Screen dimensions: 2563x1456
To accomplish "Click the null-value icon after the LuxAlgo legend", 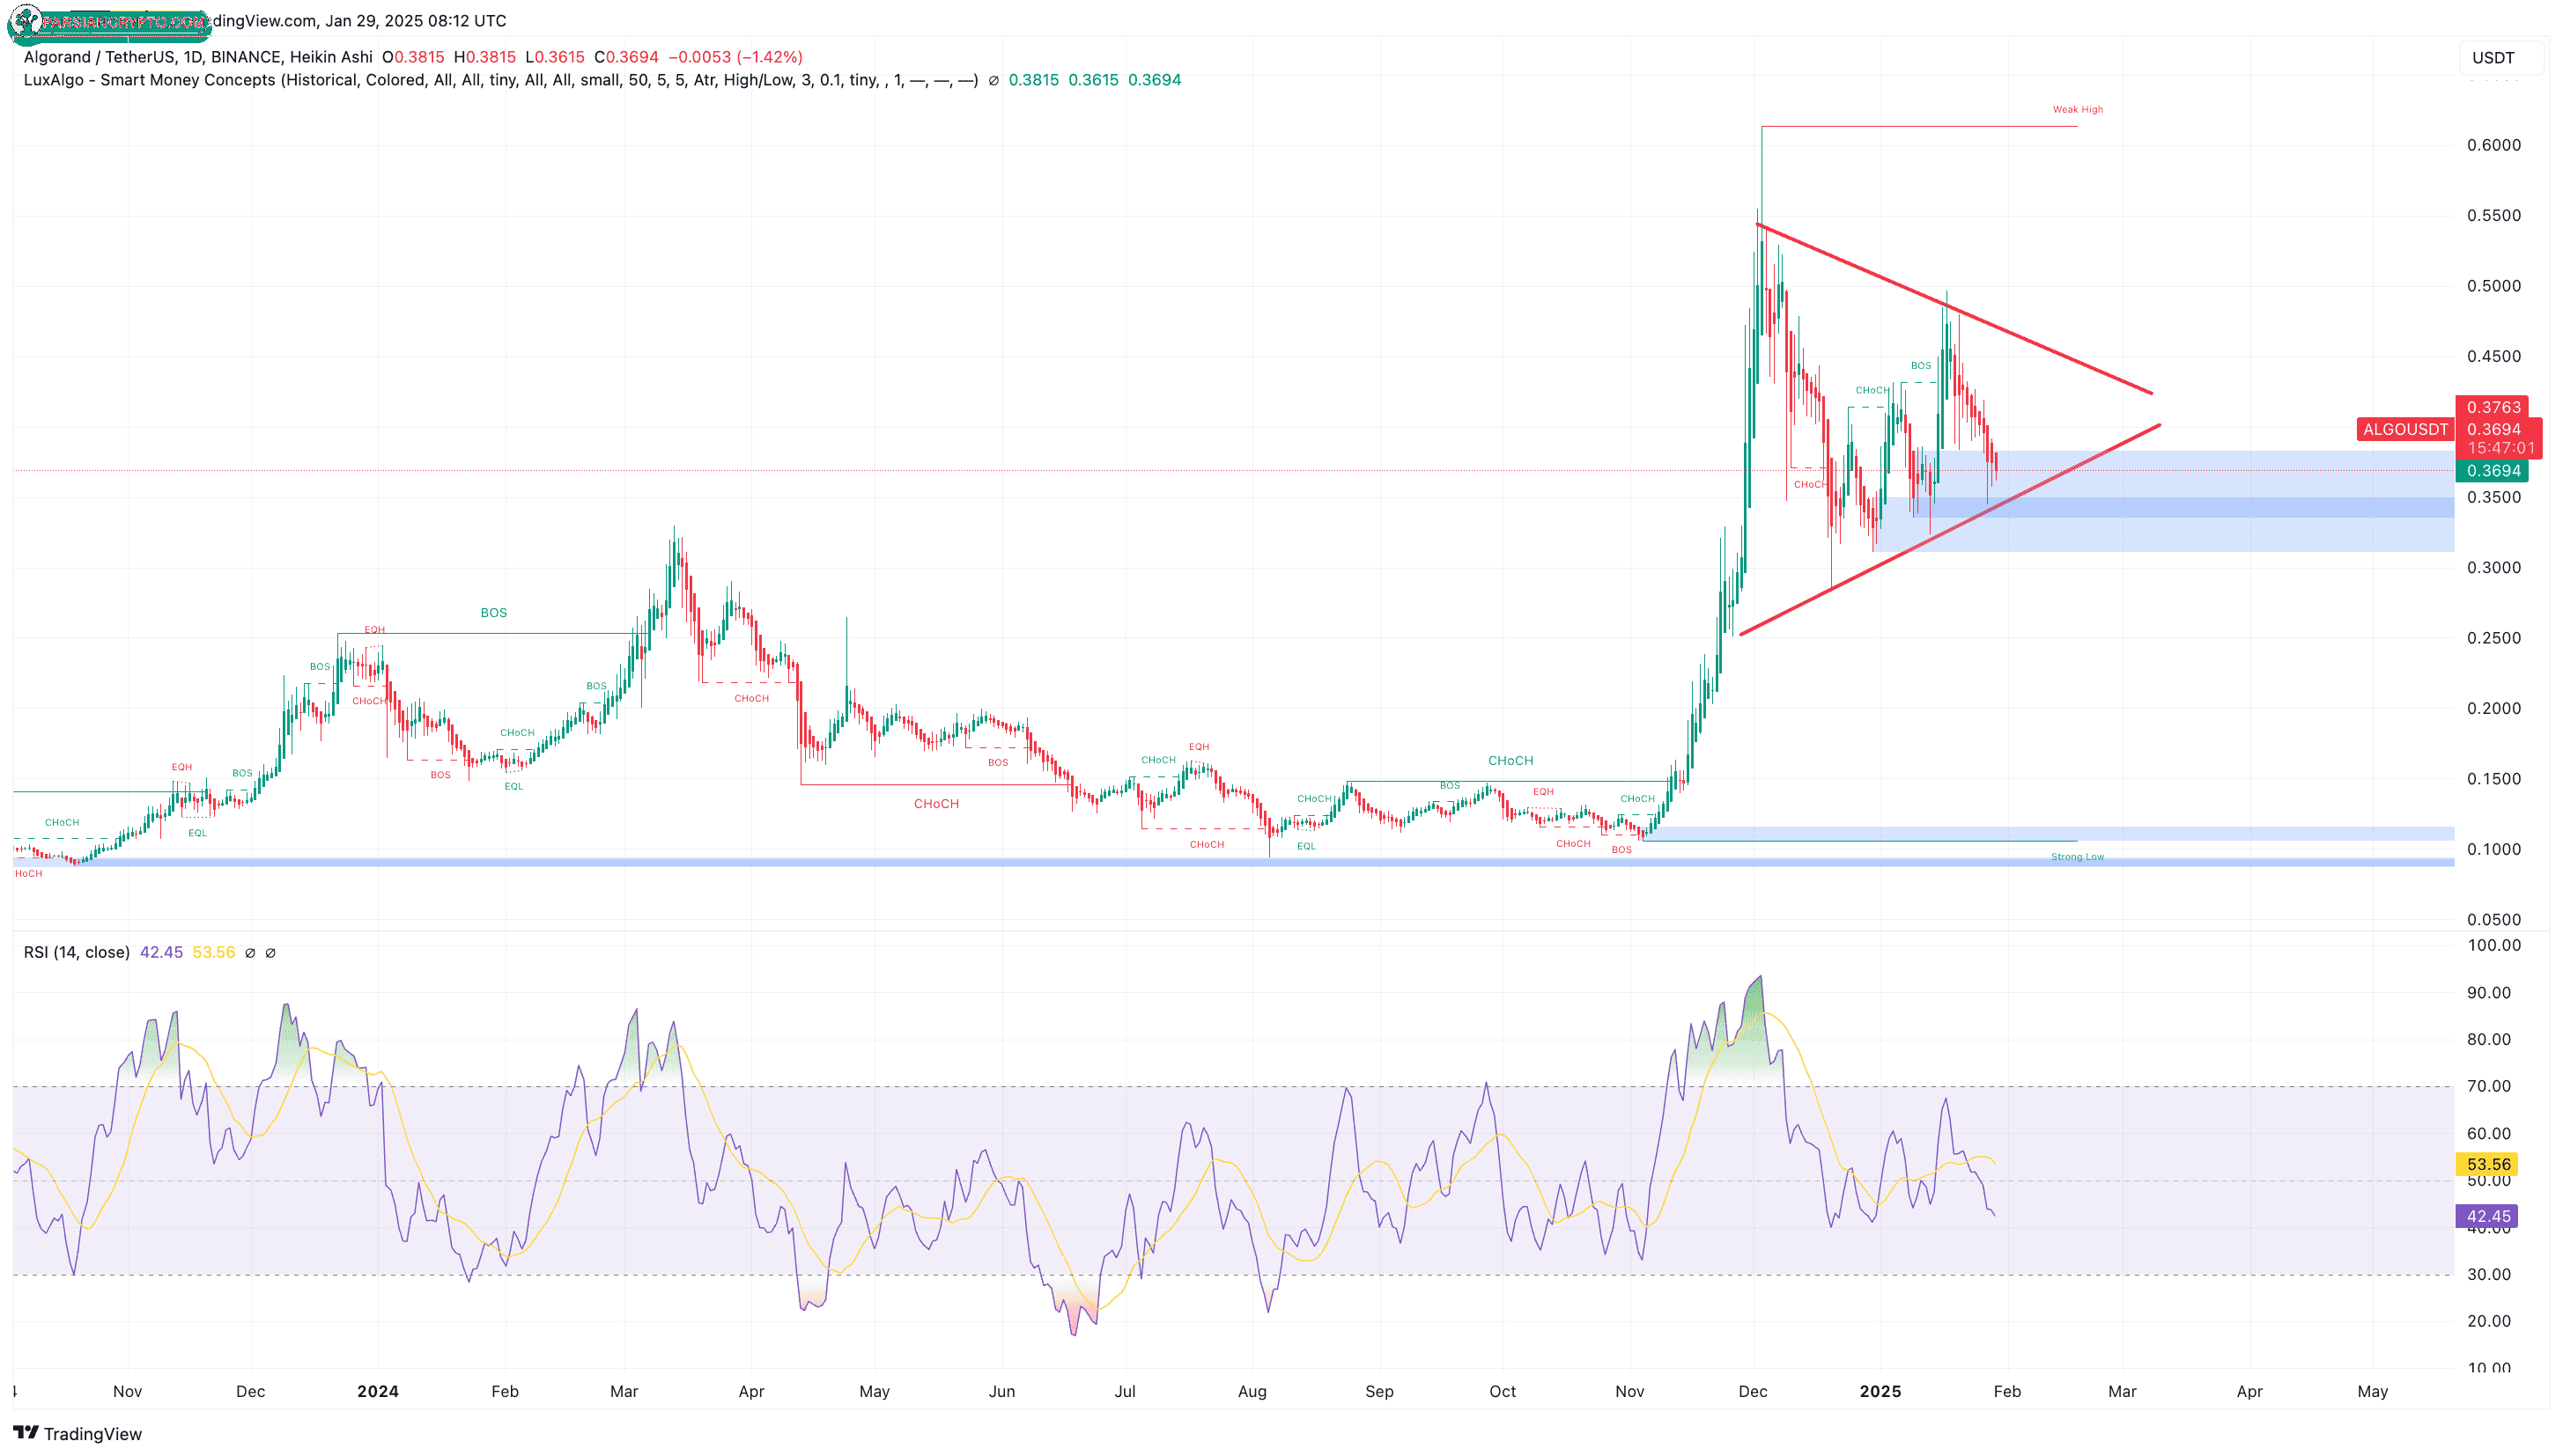I will point(993,80).
